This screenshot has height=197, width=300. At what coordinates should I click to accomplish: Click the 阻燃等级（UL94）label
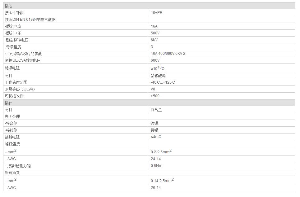20,89
